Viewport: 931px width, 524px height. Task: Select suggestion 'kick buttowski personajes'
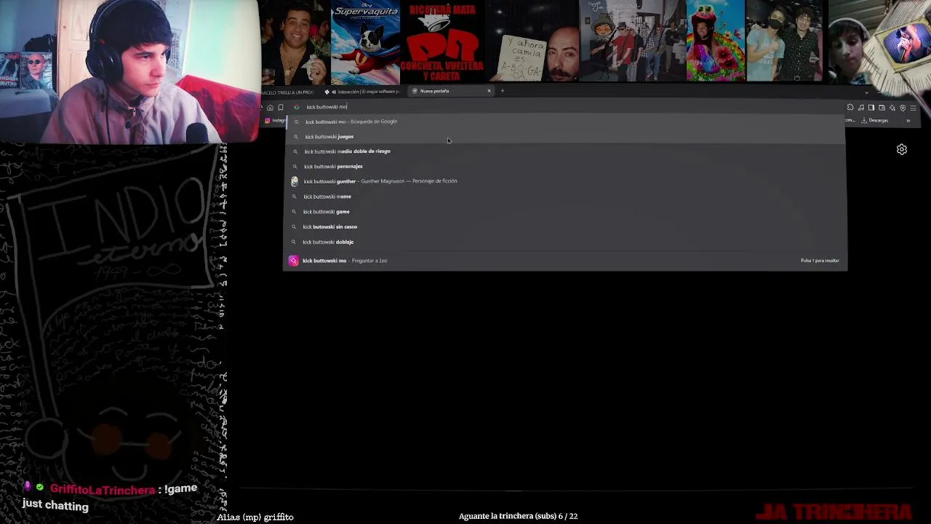coord(565,167)
